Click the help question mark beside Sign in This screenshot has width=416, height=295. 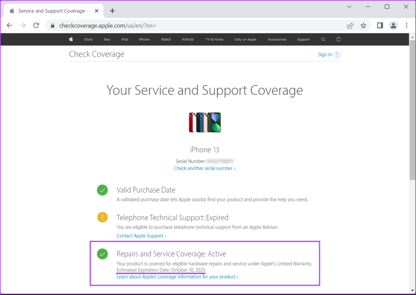(x=337, y=55)
